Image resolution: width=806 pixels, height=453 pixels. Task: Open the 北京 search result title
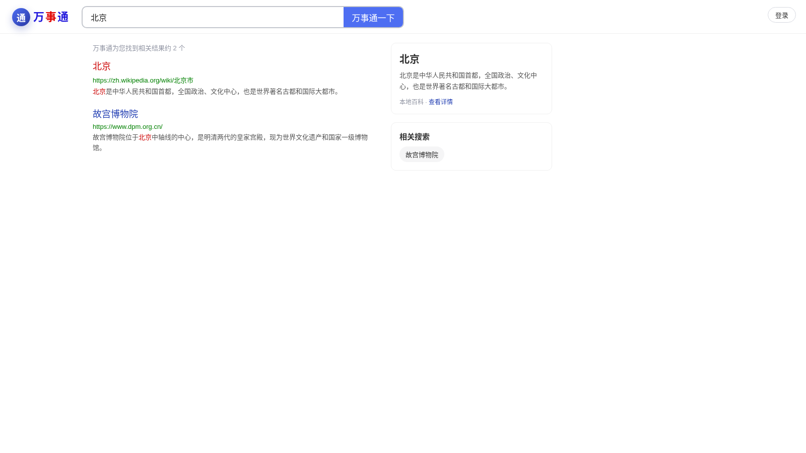click(102, 66)
